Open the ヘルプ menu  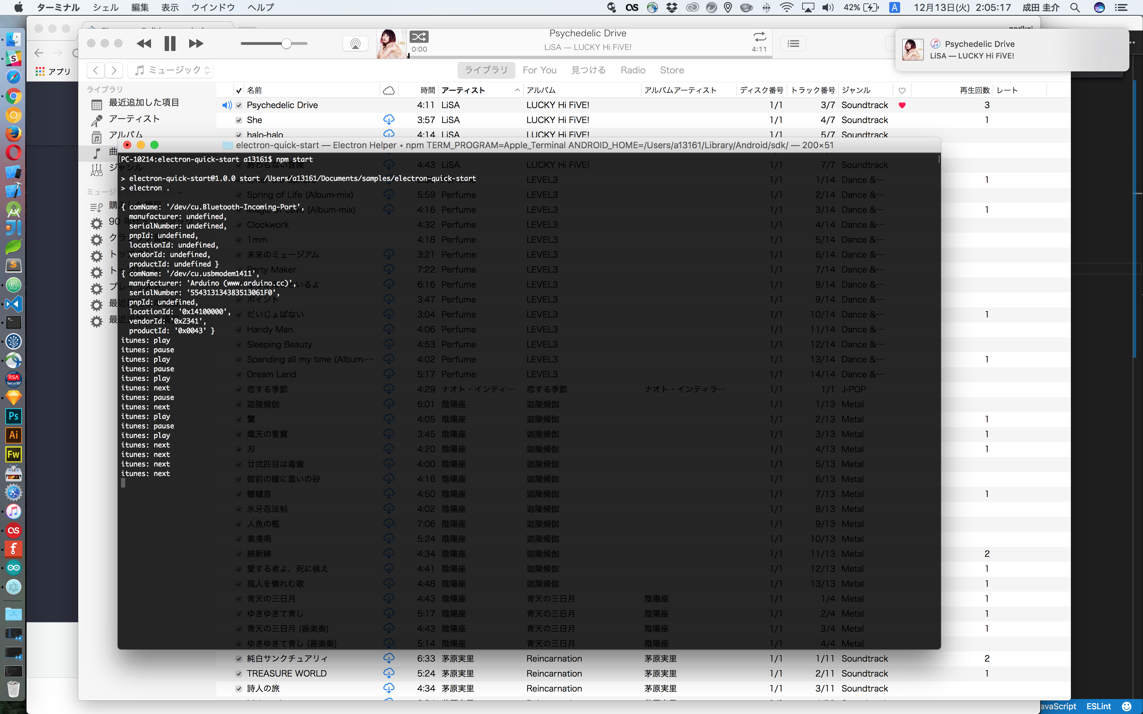(x=260, y=7)
